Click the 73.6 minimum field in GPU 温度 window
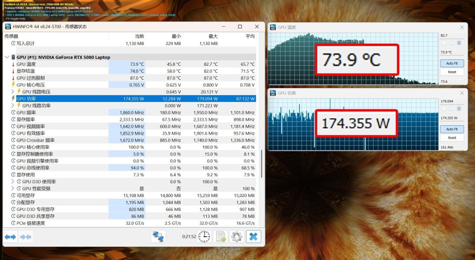Image resolution: width=475 pixels, height=260 pixels. (x=452, y=81)
